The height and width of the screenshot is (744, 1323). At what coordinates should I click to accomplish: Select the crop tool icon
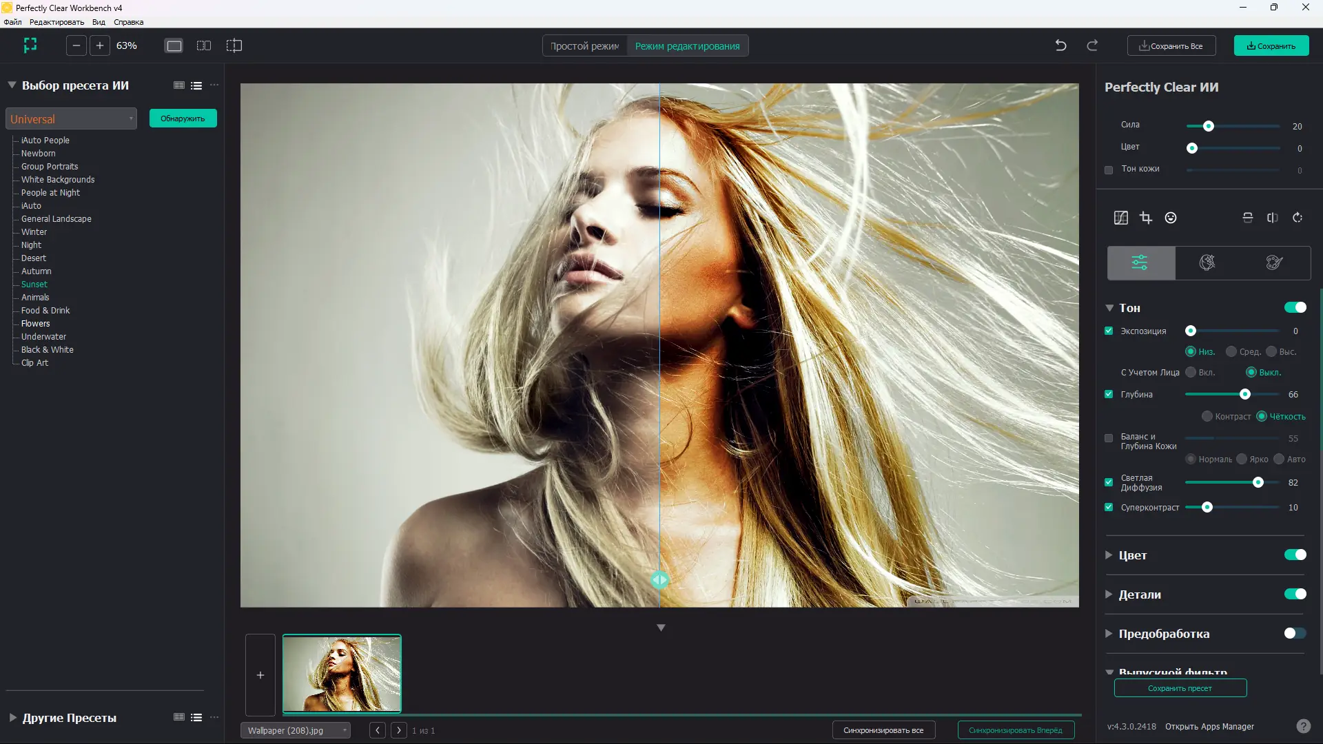click(1146, 218)
